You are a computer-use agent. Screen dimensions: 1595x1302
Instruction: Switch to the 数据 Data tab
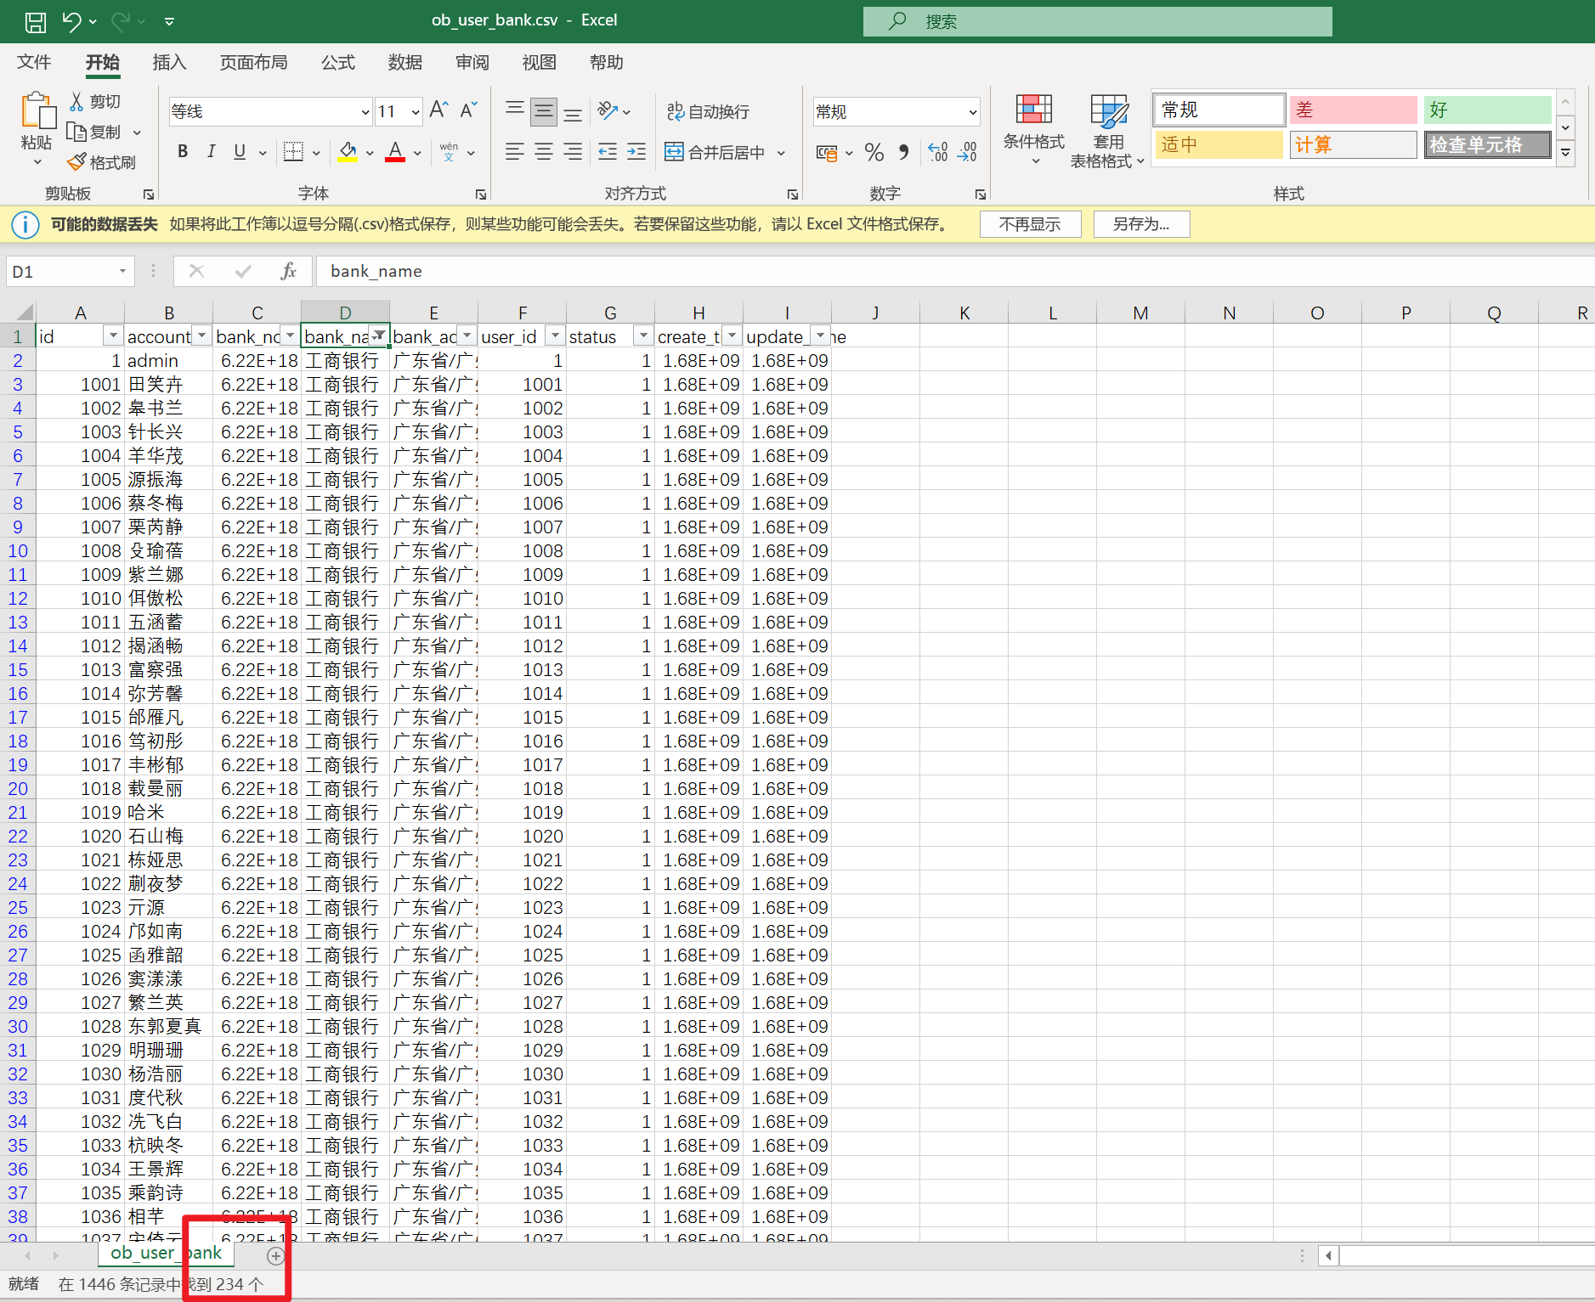pyautogui.click(x=404, y=62)
